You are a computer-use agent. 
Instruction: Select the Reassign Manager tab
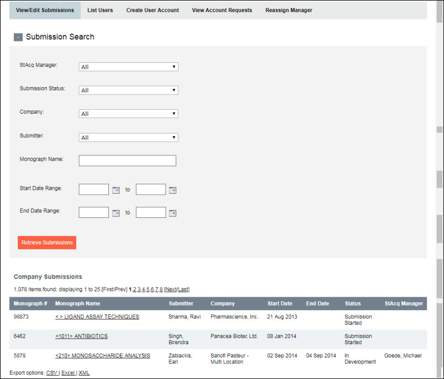click(x=289, y=10)
